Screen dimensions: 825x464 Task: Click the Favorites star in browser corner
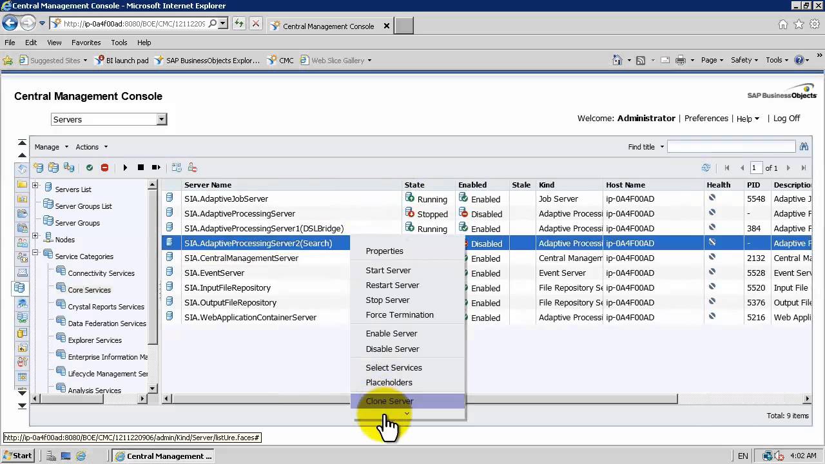[799, 24]
